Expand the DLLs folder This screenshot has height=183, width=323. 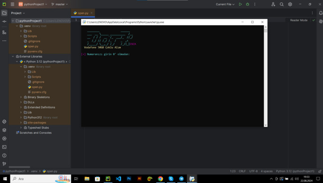(21, 102)
